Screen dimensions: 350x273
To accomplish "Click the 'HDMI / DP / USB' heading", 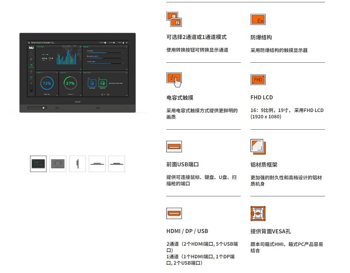I will [x=187, y=231].
